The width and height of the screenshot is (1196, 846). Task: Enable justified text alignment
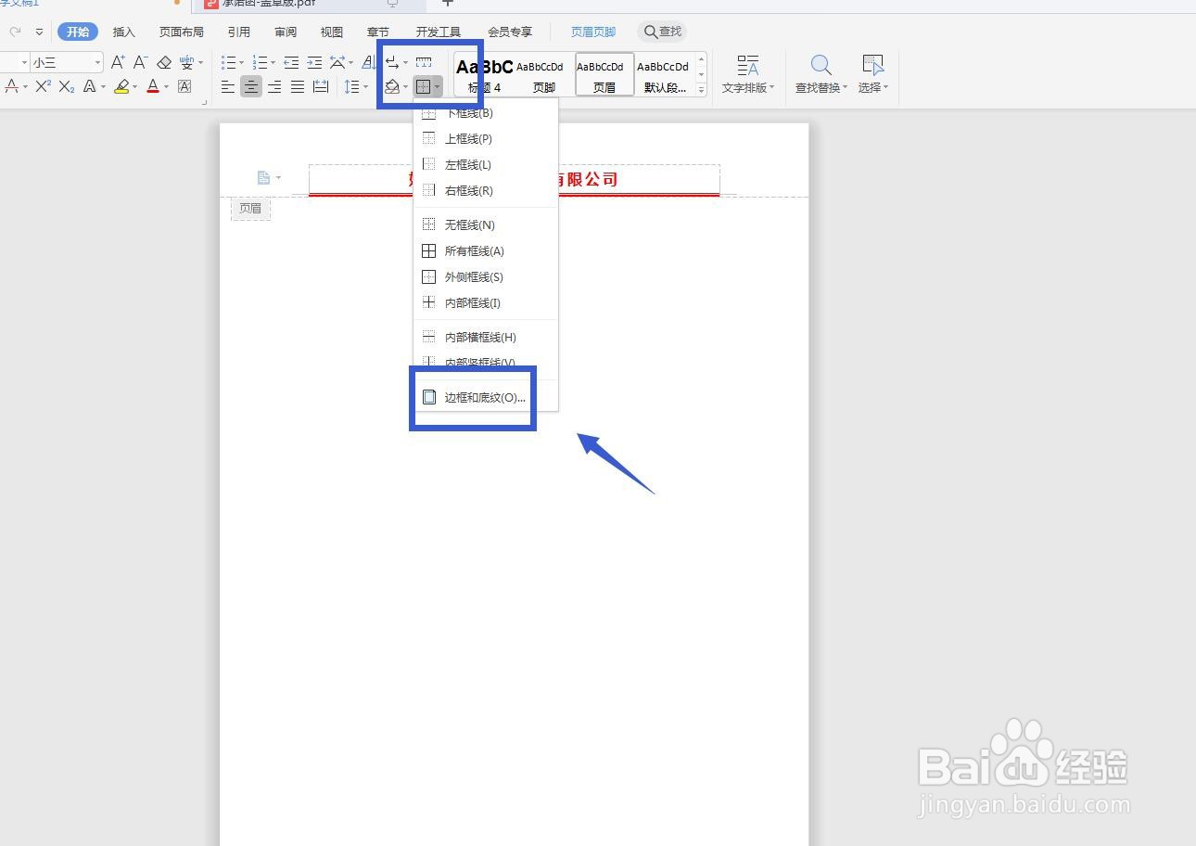[x=298, y=86]
